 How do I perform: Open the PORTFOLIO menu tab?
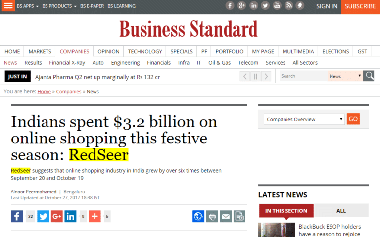(229, 51)
